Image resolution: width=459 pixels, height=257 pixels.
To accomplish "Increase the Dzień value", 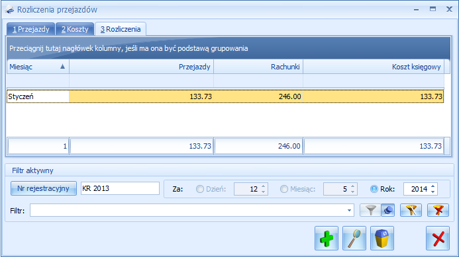I will click(264, 186).
